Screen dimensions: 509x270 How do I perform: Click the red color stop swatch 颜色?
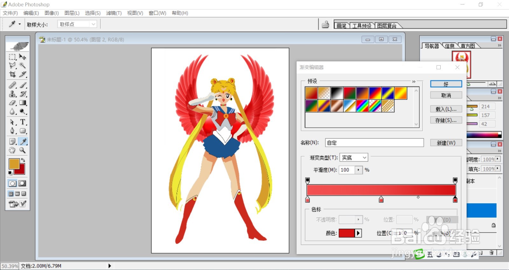point(347,233)
